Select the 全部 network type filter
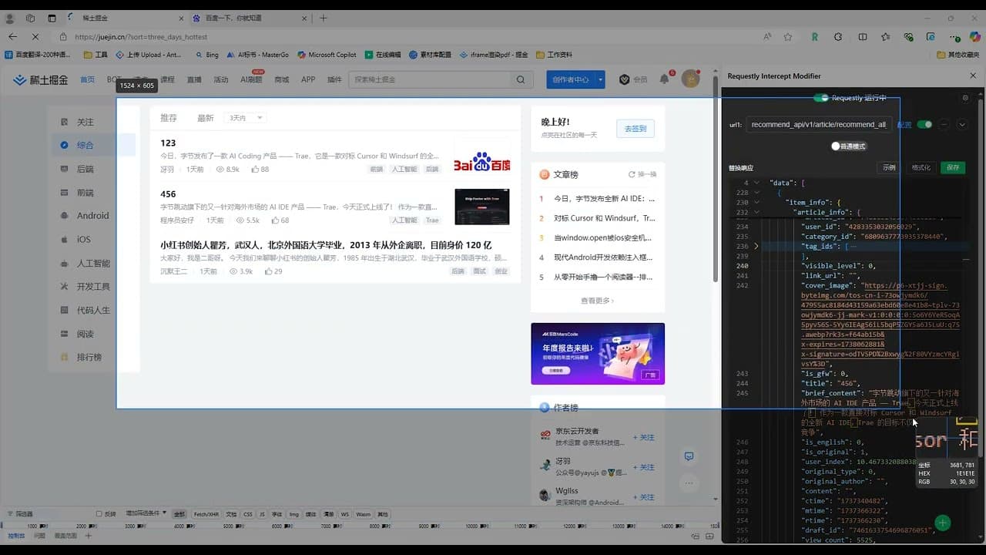This screenshot has width=986, height=555. click(x=179, y=513)
